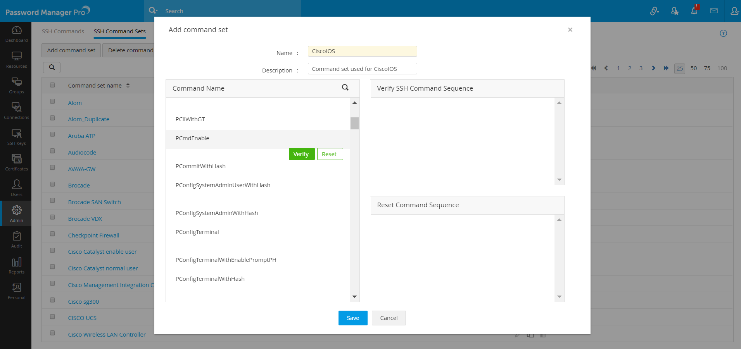Go to page 2 of the list
Screen dimensions: 741x349
click(x=630, y=68)
